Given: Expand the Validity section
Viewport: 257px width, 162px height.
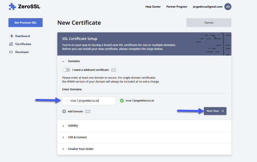Looking at the screenshot, I should [x=144, y=126].
